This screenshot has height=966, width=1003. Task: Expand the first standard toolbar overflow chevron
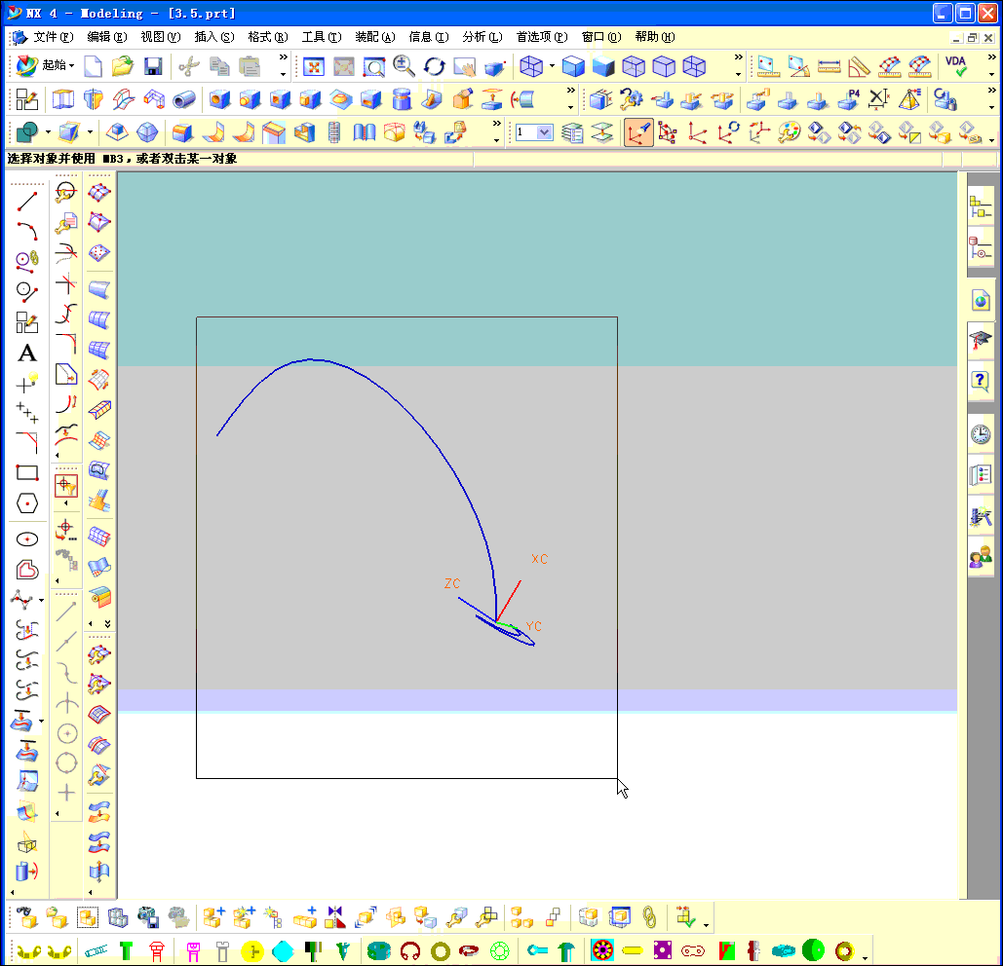284,57
